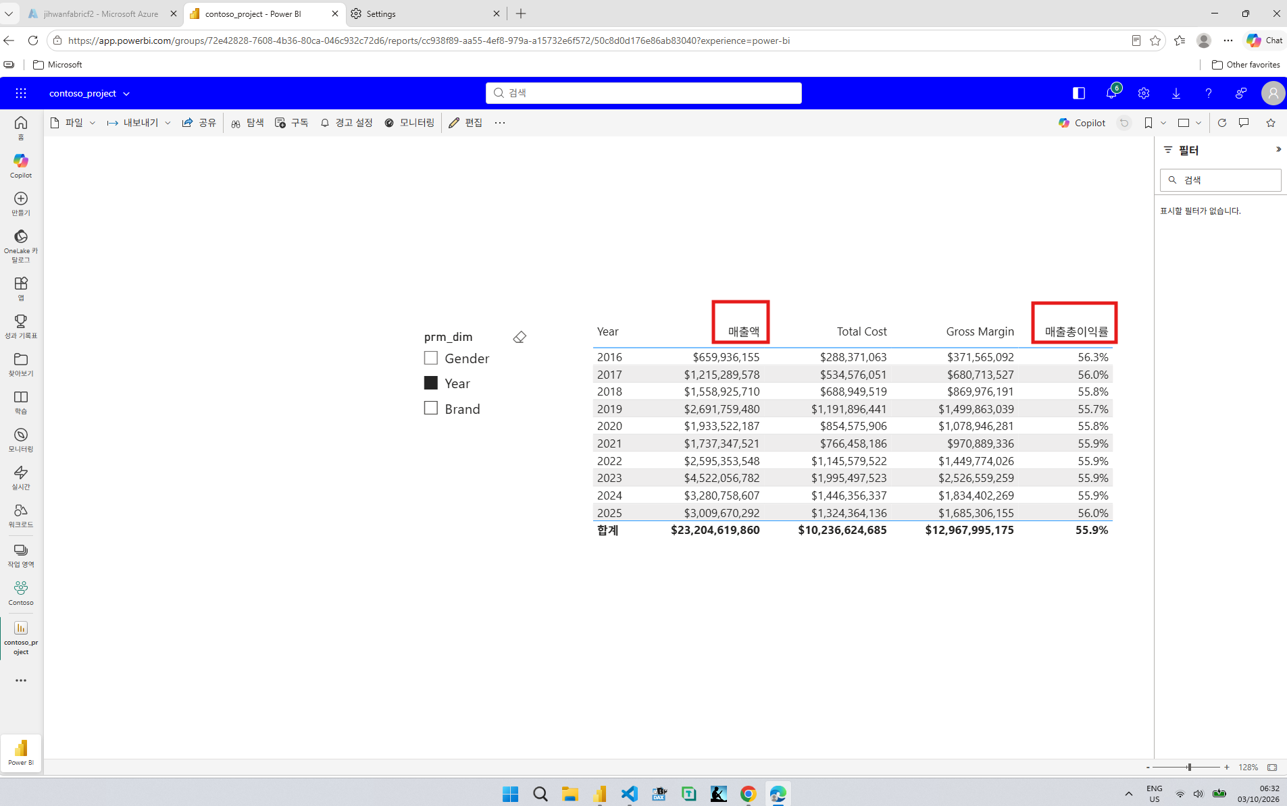
Task: Expand the view mode dropdown arrow
Action: (1198, 123)
